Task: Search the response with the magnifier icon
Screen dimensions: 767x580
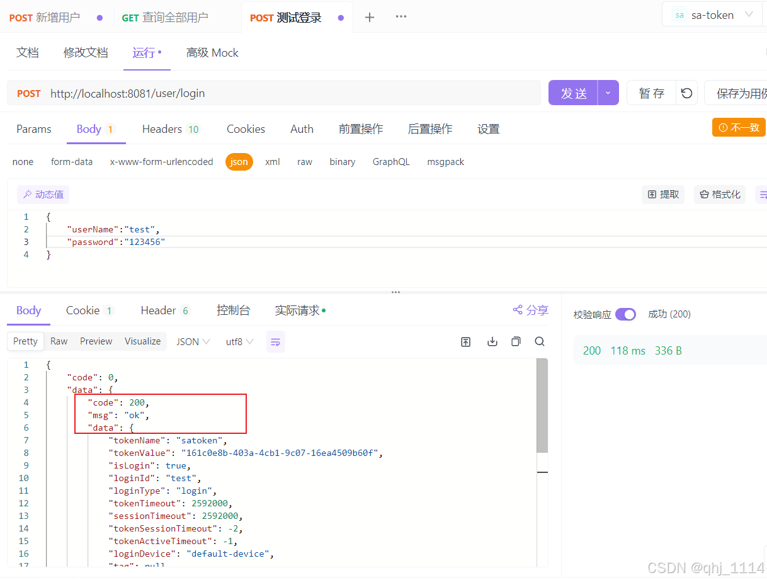Action: coord(540,341)
